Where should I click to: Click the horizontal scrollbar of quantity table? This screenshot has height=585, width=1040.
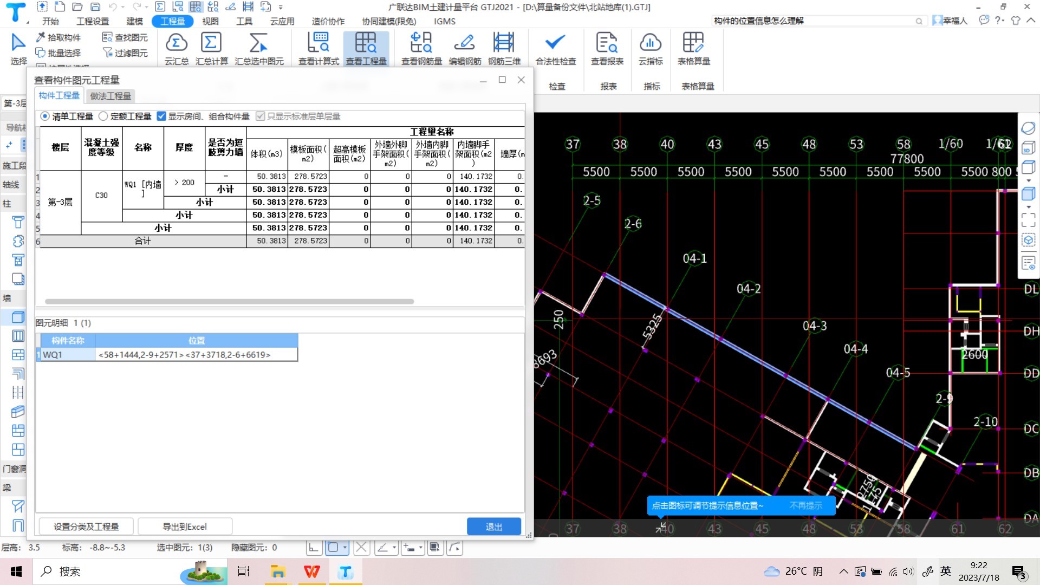pyautogui.click(x=229, y=301)
